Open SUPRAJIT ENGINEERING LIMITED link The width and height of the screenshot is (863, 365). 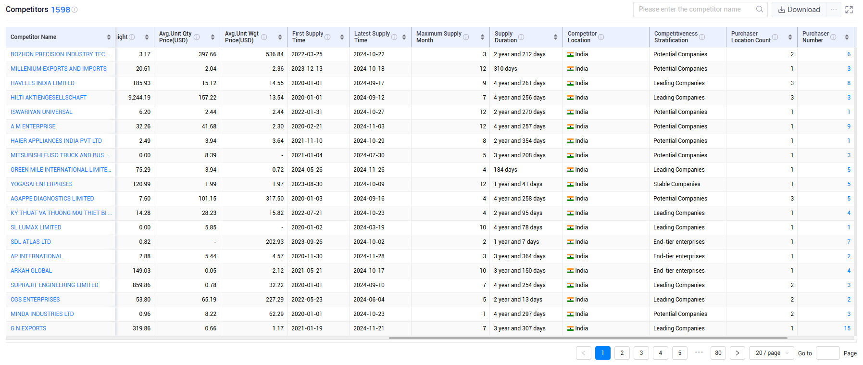(54, 285)
